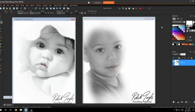Toggle the Anti-alias checkbox
195x112 pixels.
pos(48,13)
